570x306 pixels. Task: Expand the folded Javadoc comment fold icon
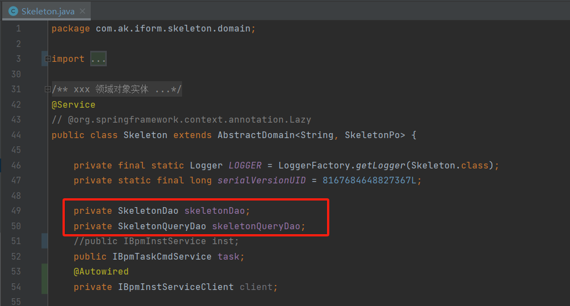(48, 89)
